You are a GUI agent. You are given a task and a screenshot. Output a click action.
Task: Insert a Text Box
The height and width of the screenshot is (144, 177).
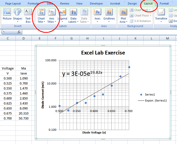point(28,15)
